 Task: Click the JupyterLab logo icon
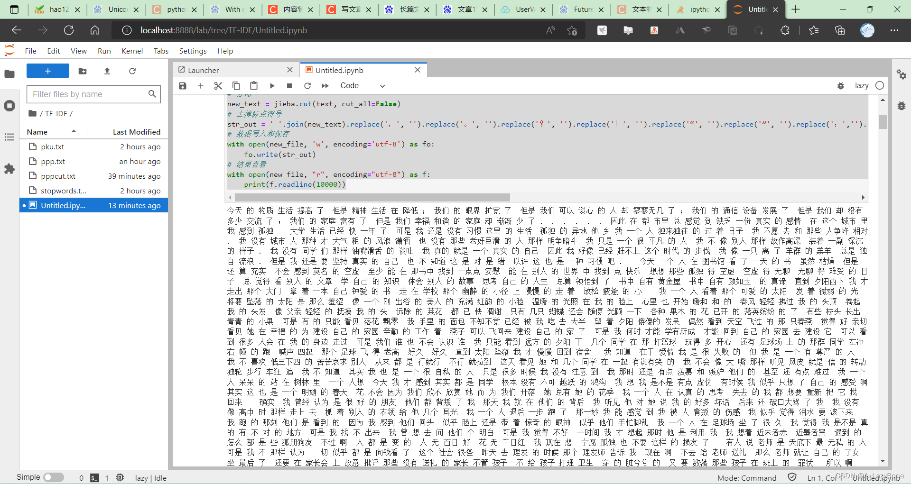9,50
